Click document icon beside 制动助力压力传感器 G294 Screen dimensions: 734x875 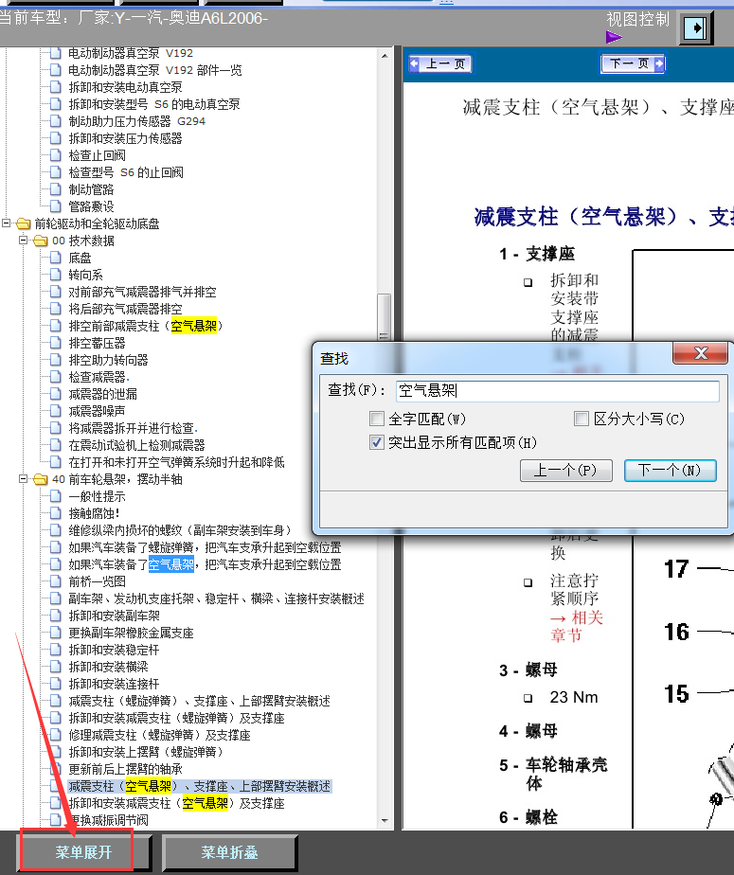click(55, 121)
